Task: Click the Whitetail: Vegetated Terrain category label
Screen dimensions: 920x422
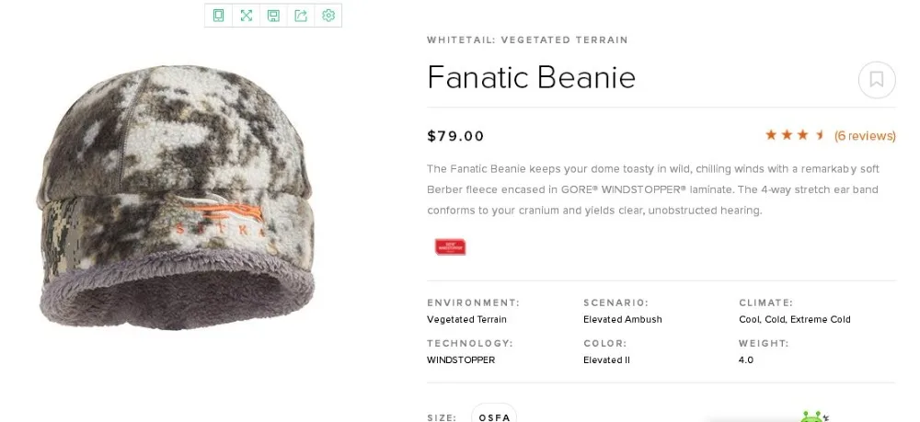Action: [527, 40]
